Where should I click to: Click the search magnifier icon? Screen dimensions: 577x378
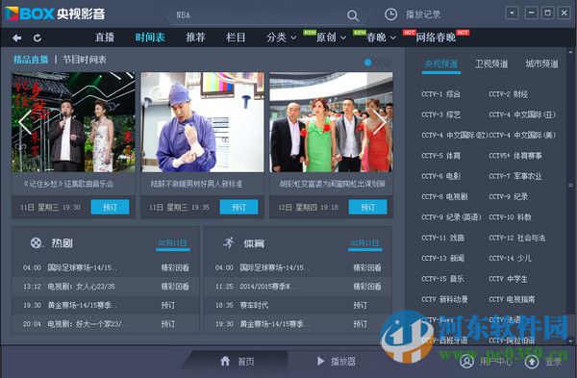click(x=353, y=15)
